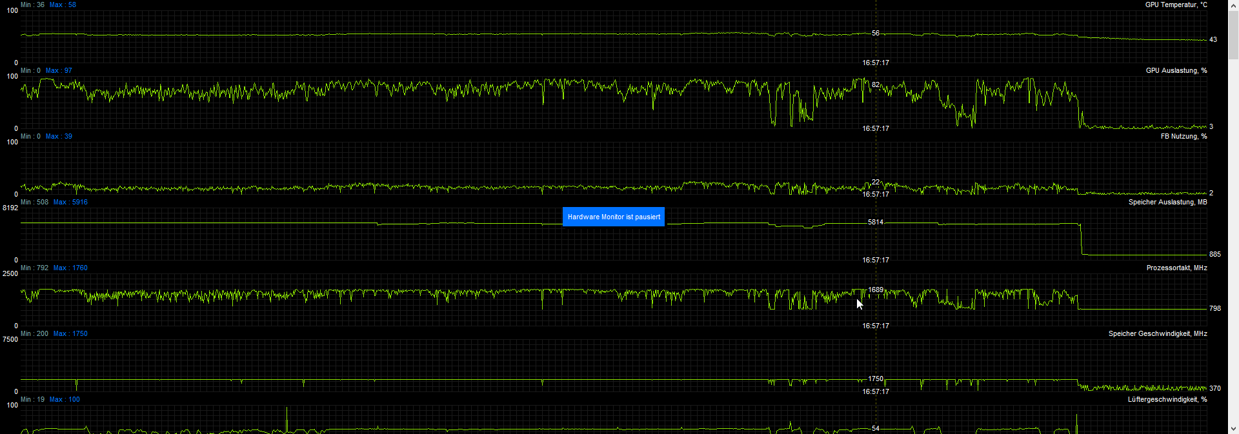
Task: Click the current core clock value 798
Action: [x=1215, y=308]
